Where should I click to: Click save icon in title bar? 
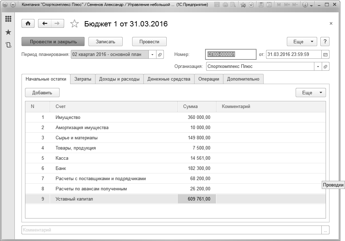point(217,4)
